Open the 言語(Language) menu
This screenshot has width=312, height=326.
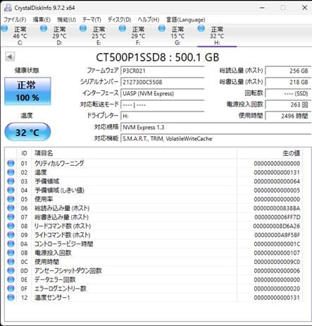[x=186, y=20]
